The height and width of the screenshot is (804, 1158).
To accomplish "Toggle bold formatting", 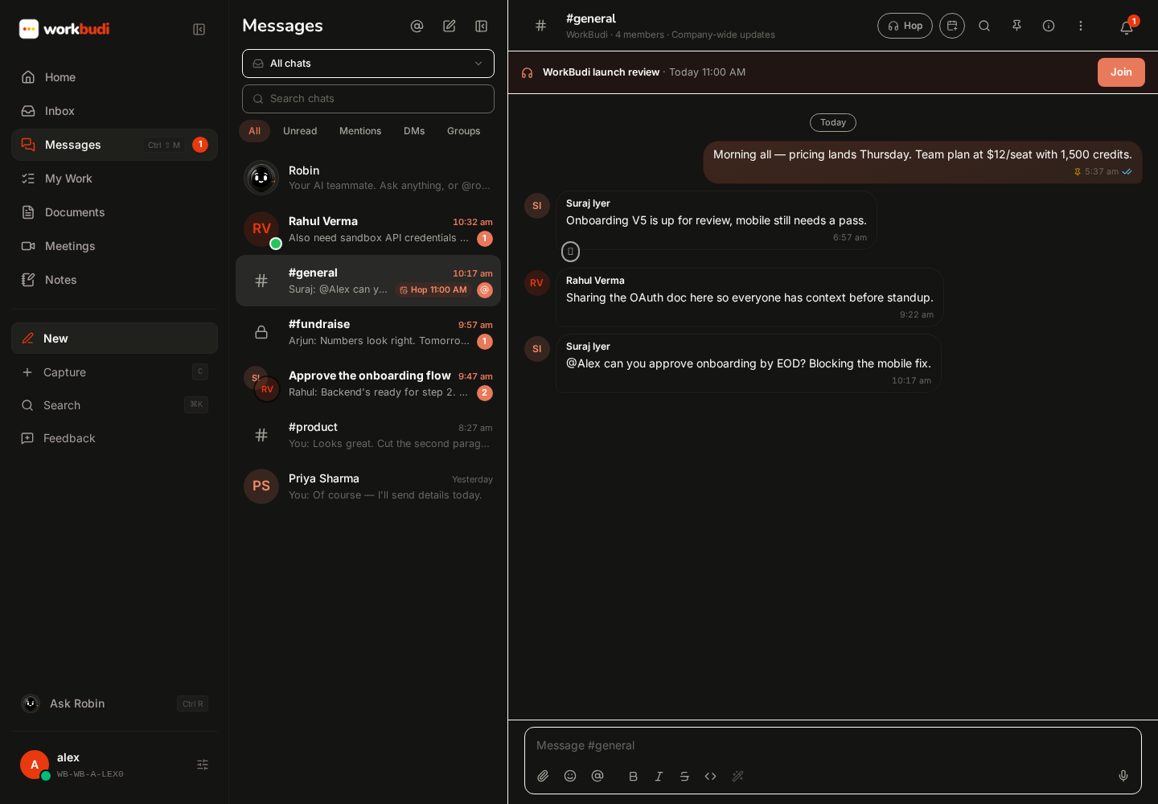I will pyautogui.click(x=633, y=777).
